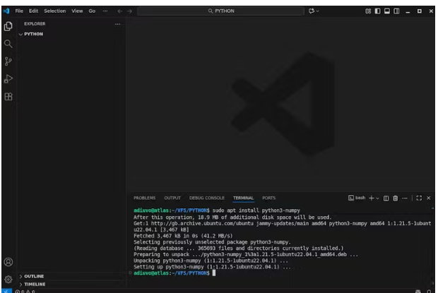Expand the TIMELINE section

pos(34,284)
